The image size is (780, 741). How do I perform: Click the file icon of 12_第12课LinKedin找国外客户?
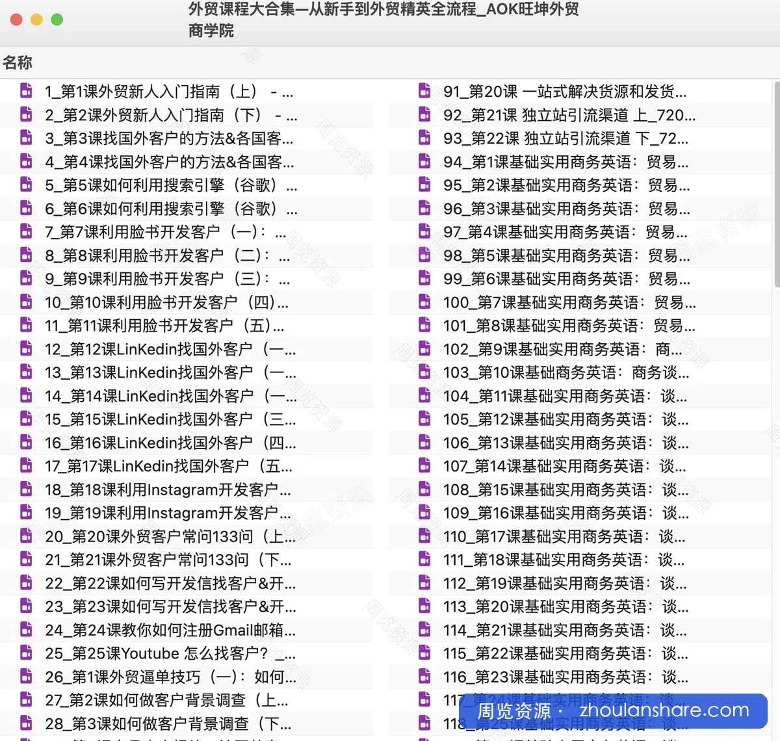click(26, 348)
